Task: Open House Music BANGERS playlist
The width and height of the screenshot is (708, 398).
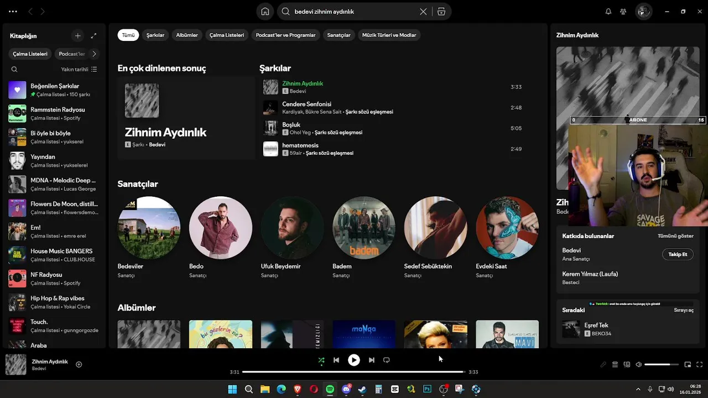Action: point(54,255)
